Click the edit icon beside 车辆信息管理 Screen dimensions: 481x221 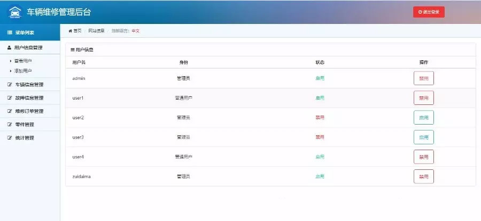click(x=9, y=85)
